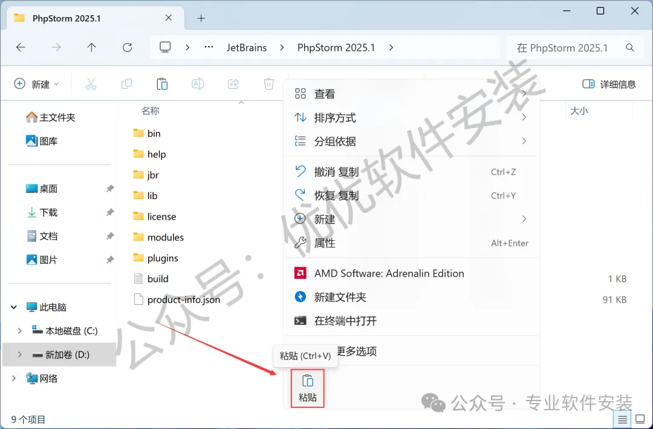Unpin Pictures from quick access
653x429 pixels.
[x=110, y=260]
